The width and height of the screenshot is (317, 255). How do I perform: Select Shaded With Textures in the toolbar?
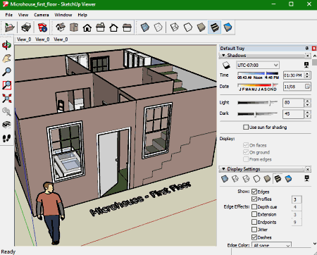(x=214, y=27)
